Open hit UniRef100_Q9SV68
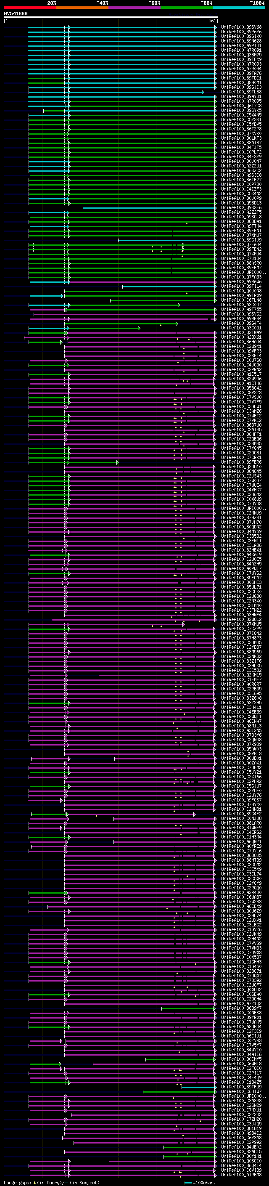The width and height of the screenshot is (269, 1186). [241, 27]
